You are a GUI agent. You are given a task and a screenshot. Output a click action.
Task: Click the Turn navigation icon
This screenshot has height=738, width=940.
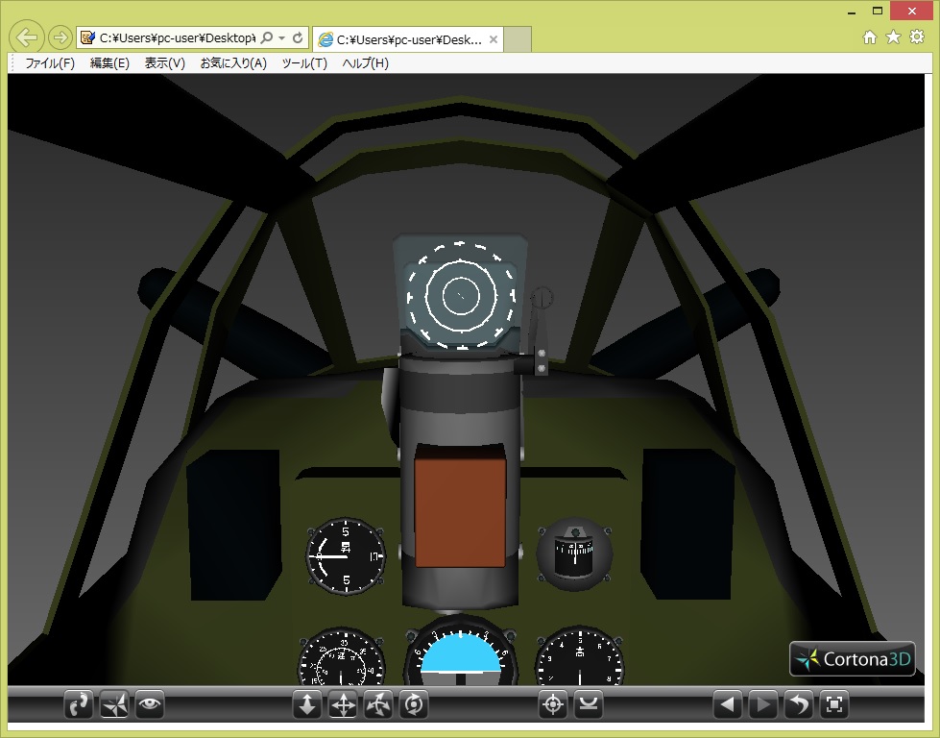[x=378, y=705]
